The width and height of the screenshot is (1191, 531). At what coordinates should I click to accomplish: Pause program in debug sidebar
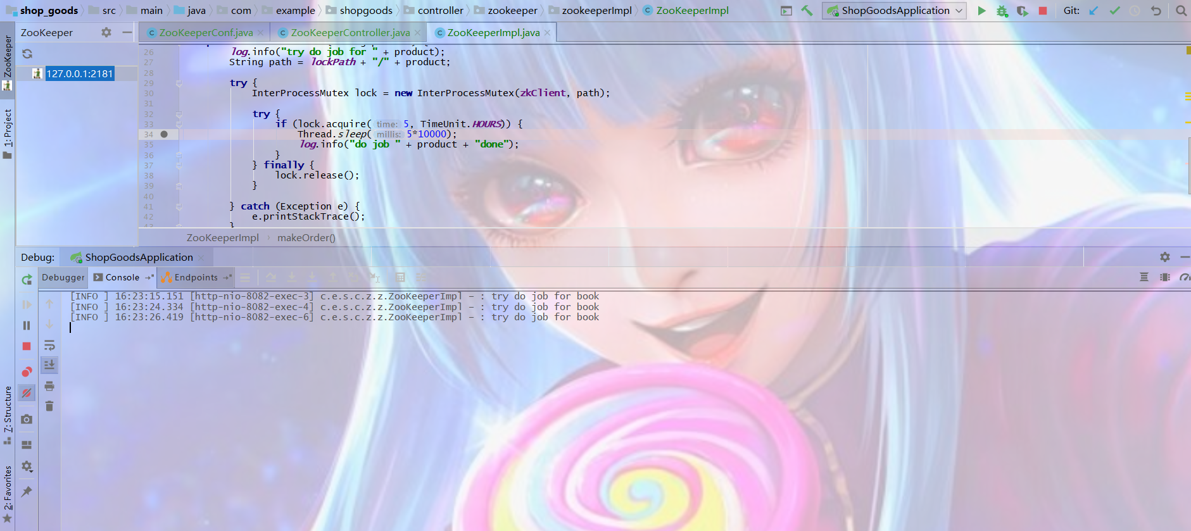point(27,325)
